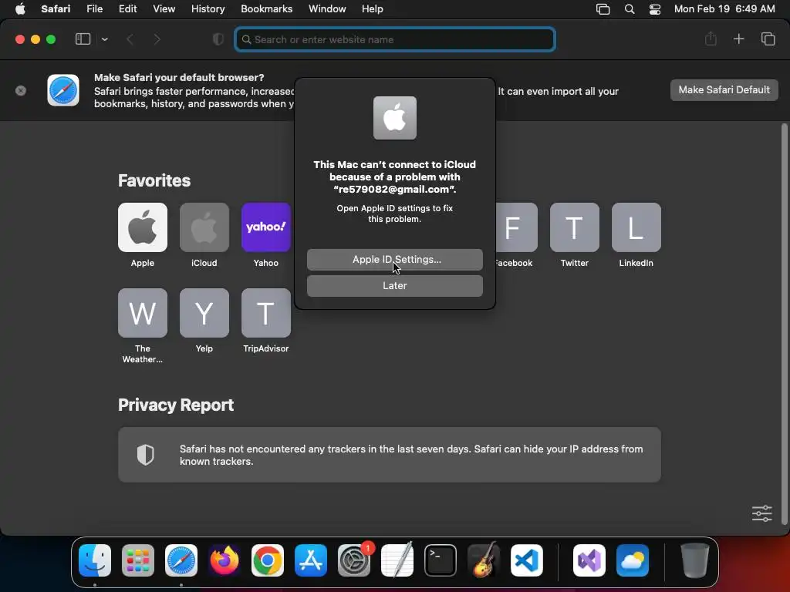Toggle the Safari sidebar
The width and height of the screenshot is (790, 592).
(x=83, y=39)
